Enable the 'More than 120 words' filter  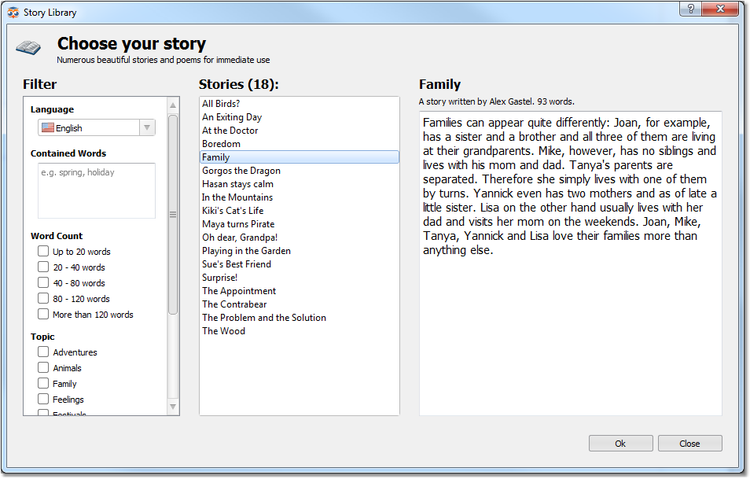43,314
